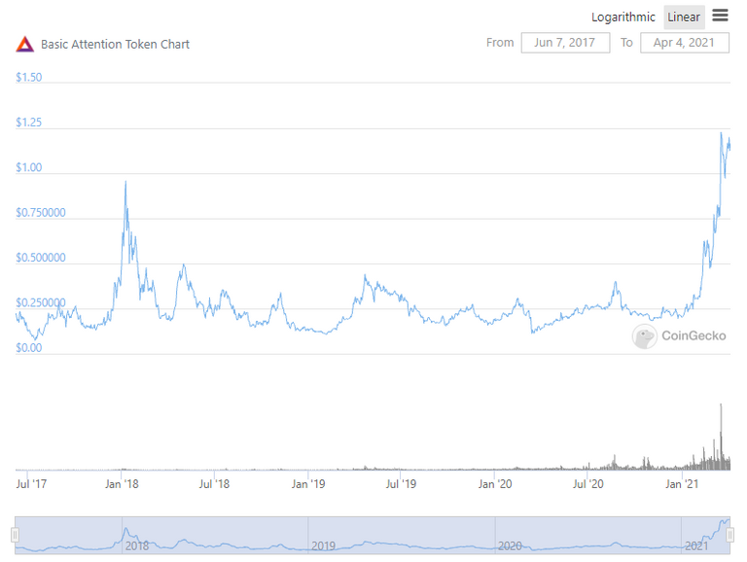Click the Jan '21 x-axis label
This screenshot has height=562, width=747.
coord(682,484)
